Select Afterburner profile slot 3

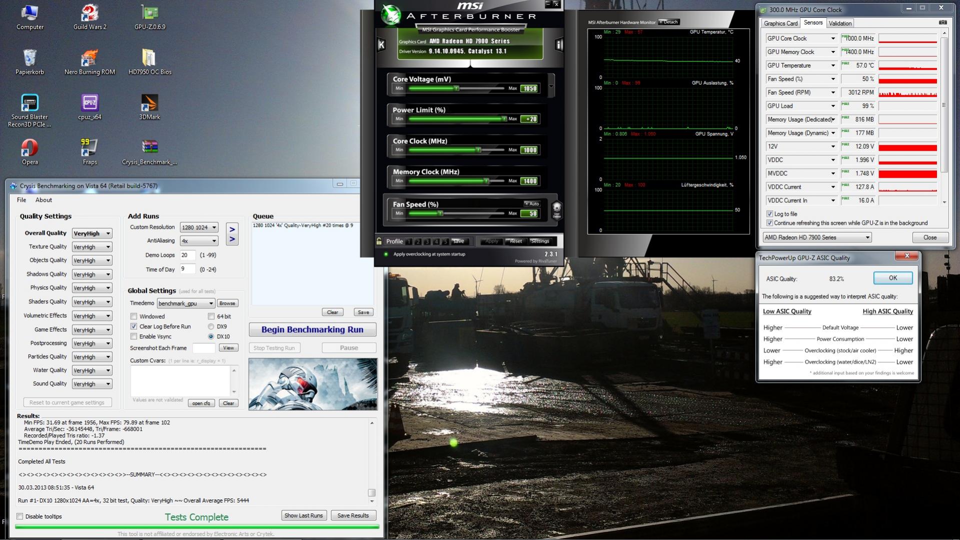pyautogui.click(x=427, y=241)
